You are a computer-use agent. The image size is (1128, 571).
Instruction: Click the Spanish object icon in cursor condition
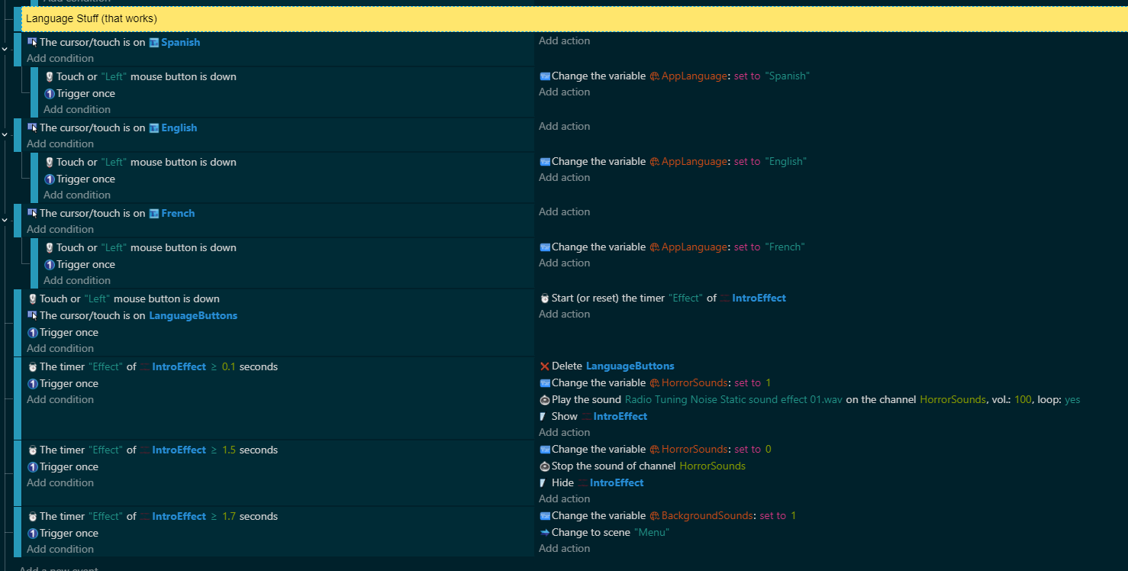pyautogui.click(x=153, y=43)
